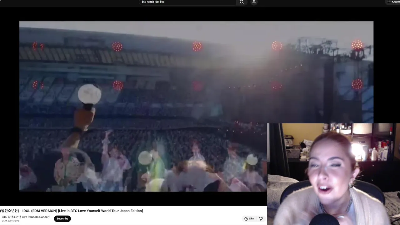Activate voice search microphone icon
Image resolution: width=400 pixels, height=225 pixels.
(x=254, y=2)
